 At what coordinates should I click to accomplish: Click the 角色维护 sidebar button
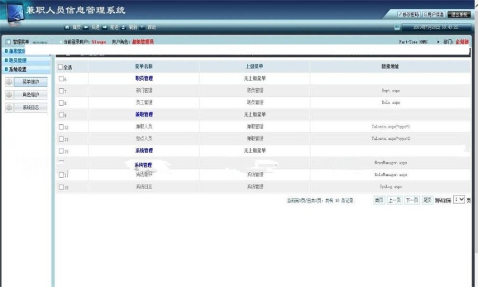tap(30, 95)
